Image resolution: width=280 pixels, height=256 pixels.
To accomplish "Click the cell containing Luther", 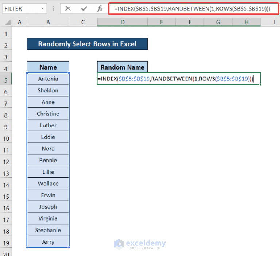I will (x=48, y=125).
